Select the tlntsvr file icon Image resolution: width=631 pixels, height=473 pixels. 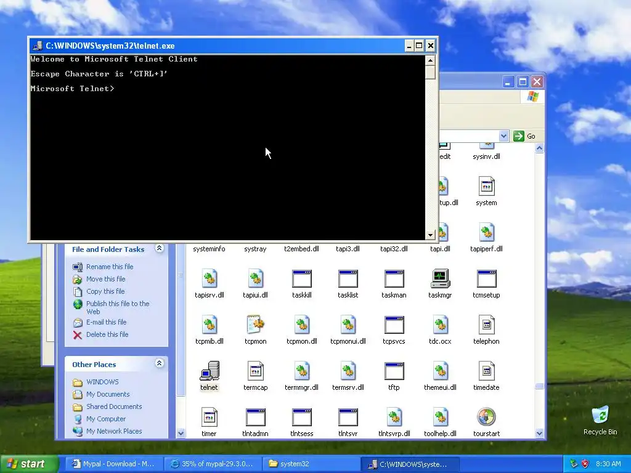click(x=348, y=417)
